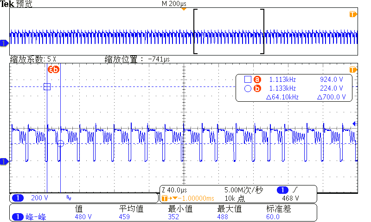Click the orange T marker in zoomed waveform window

click(x=353, y=69)
